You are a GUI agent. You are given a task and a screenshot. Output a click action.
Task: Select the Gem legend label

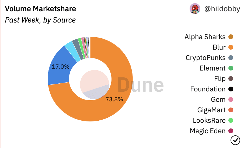tap(218, 99)
